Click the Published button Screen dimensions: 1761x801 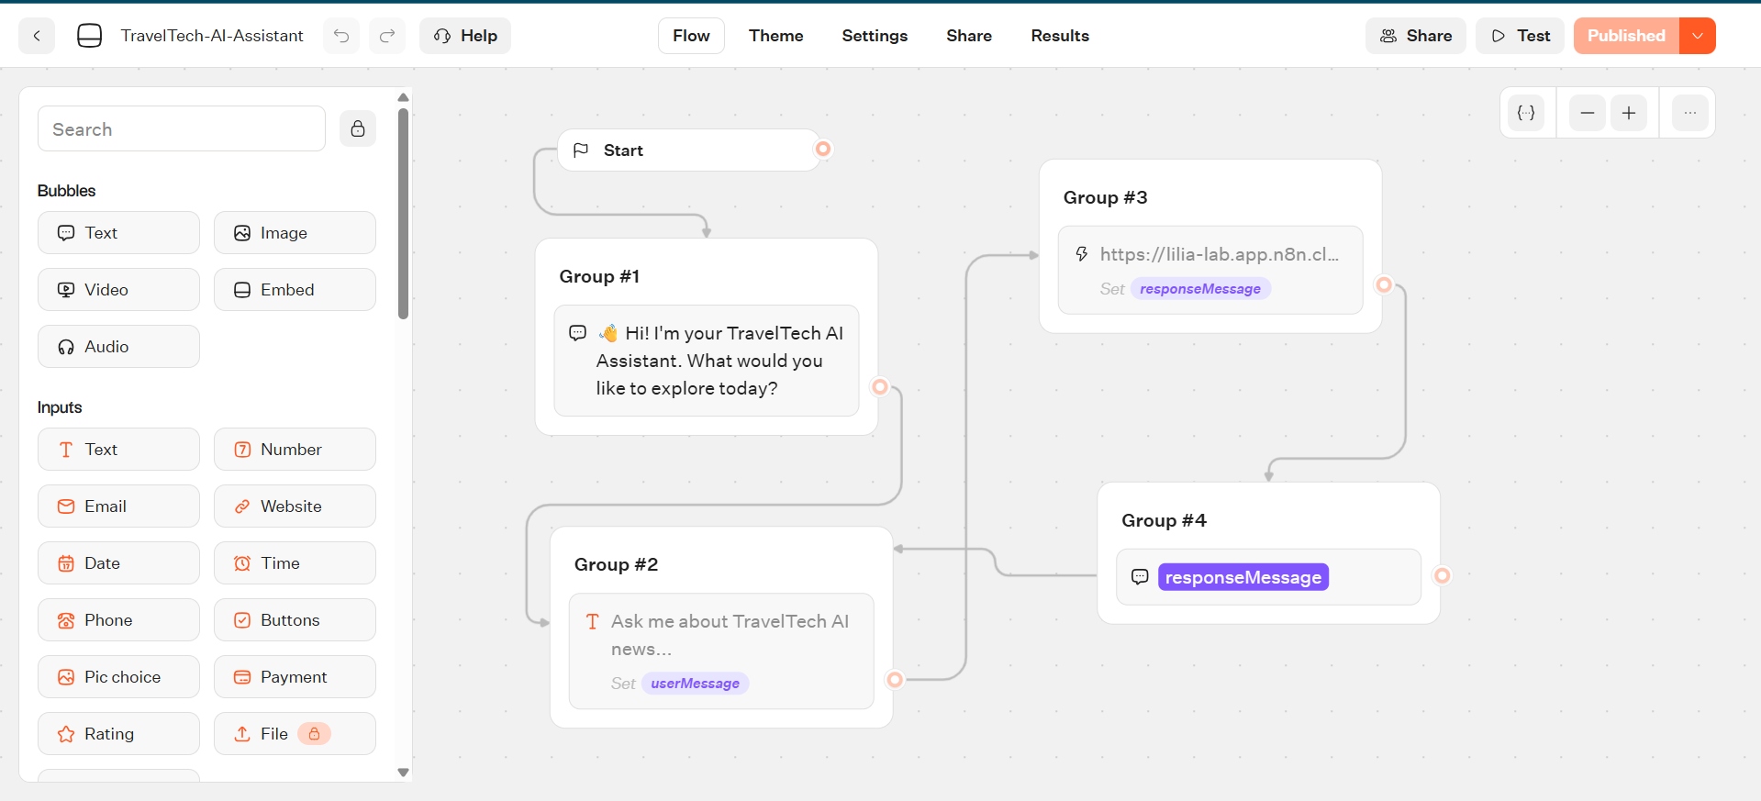pyautogui.click(x=1626, y=36)
